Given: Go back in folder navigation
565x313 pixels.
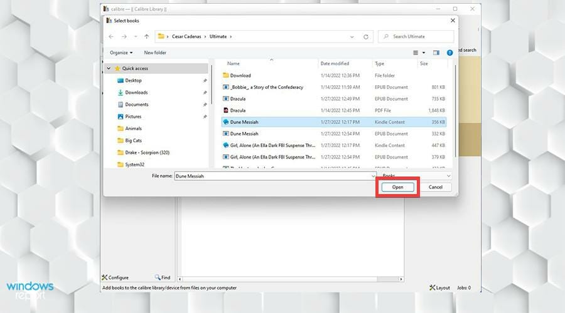Looking at the screenshot, I should coord(111,36).
